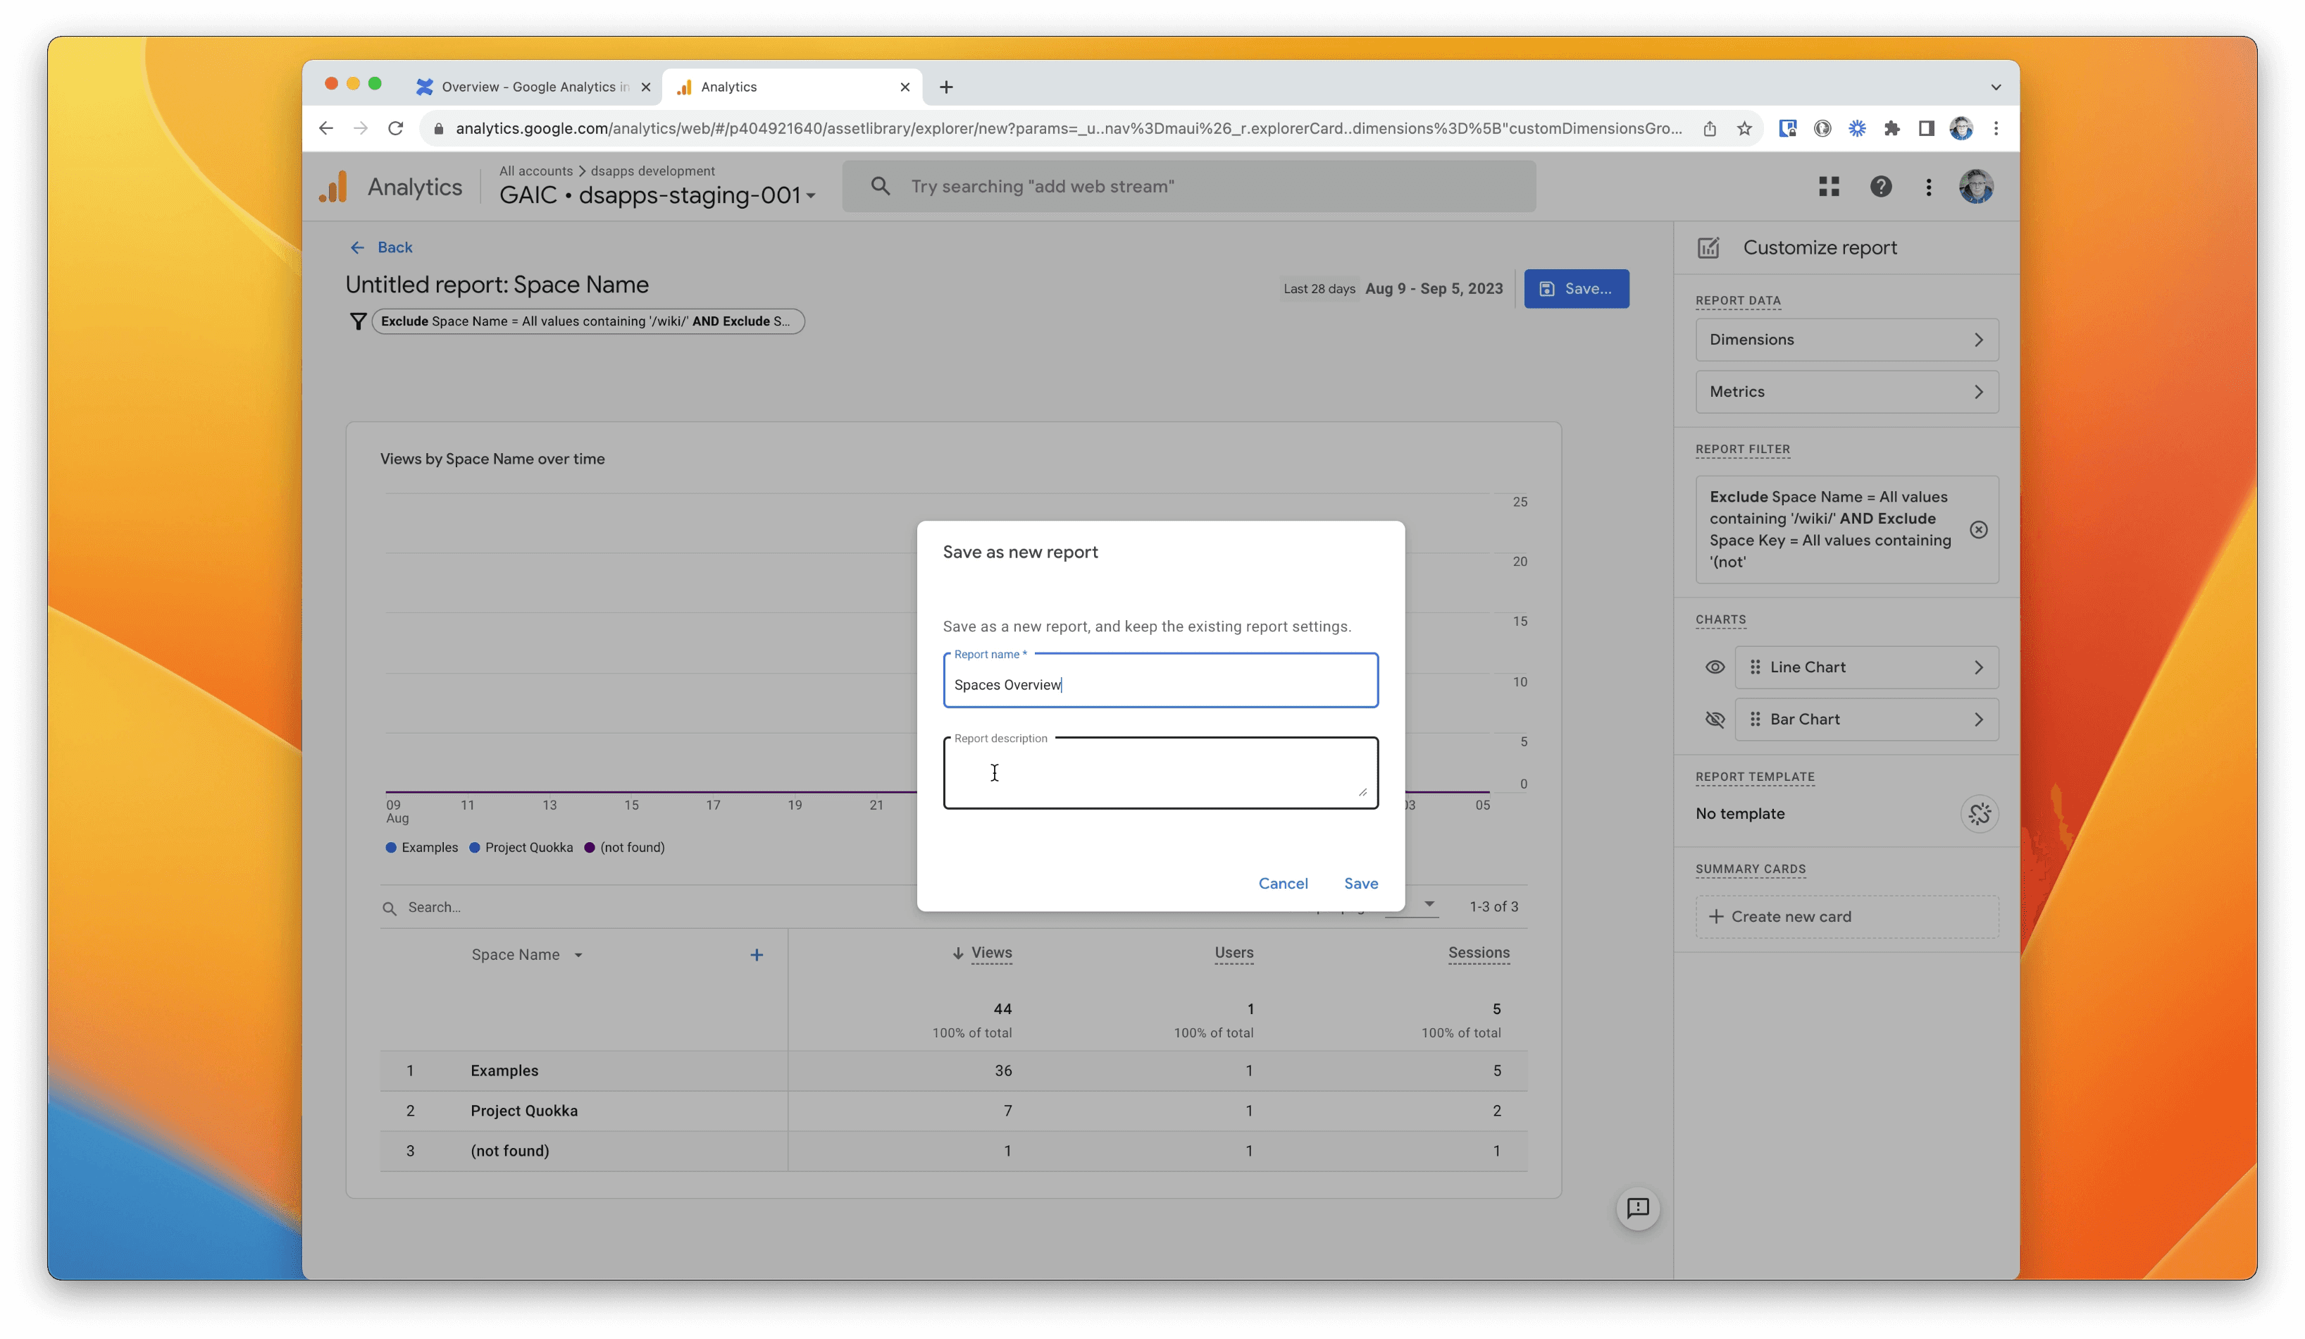Click the (not found) legend dot
2305x1339 pixels.
[x=589, y=849]
